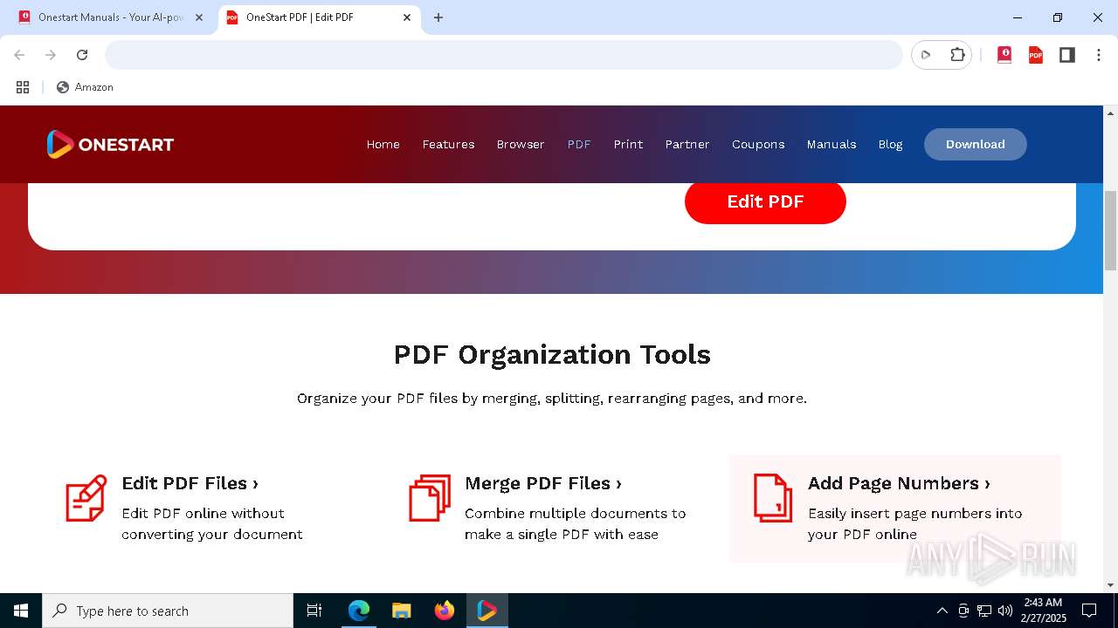Open the PDF nav item

pos(579,144)
